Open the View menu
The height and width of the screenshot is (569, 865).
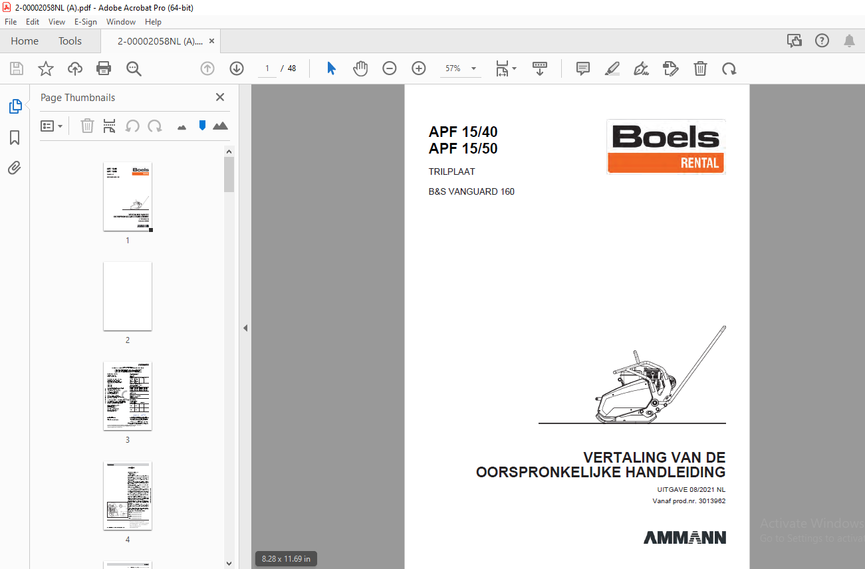click(x=57, y=22)
